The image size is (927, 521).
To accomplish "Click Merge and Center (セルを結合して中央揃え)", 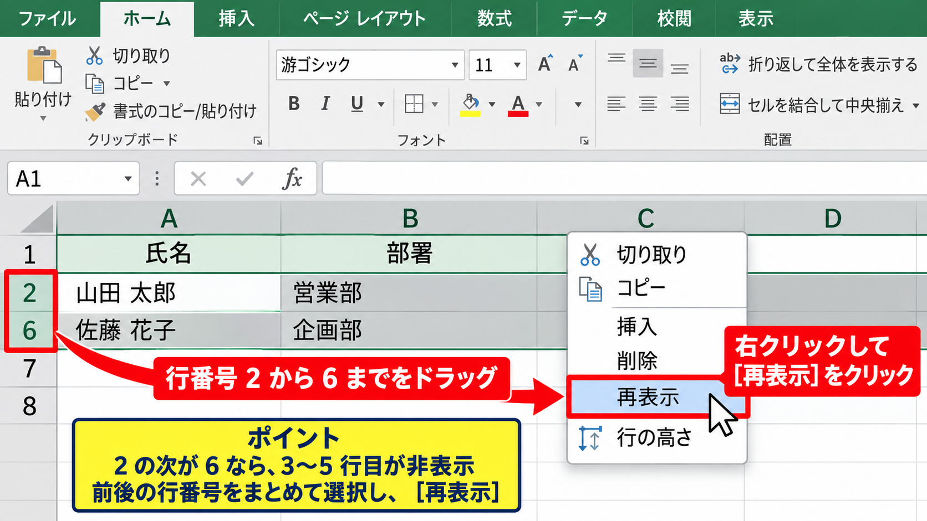I will [812, 105].
